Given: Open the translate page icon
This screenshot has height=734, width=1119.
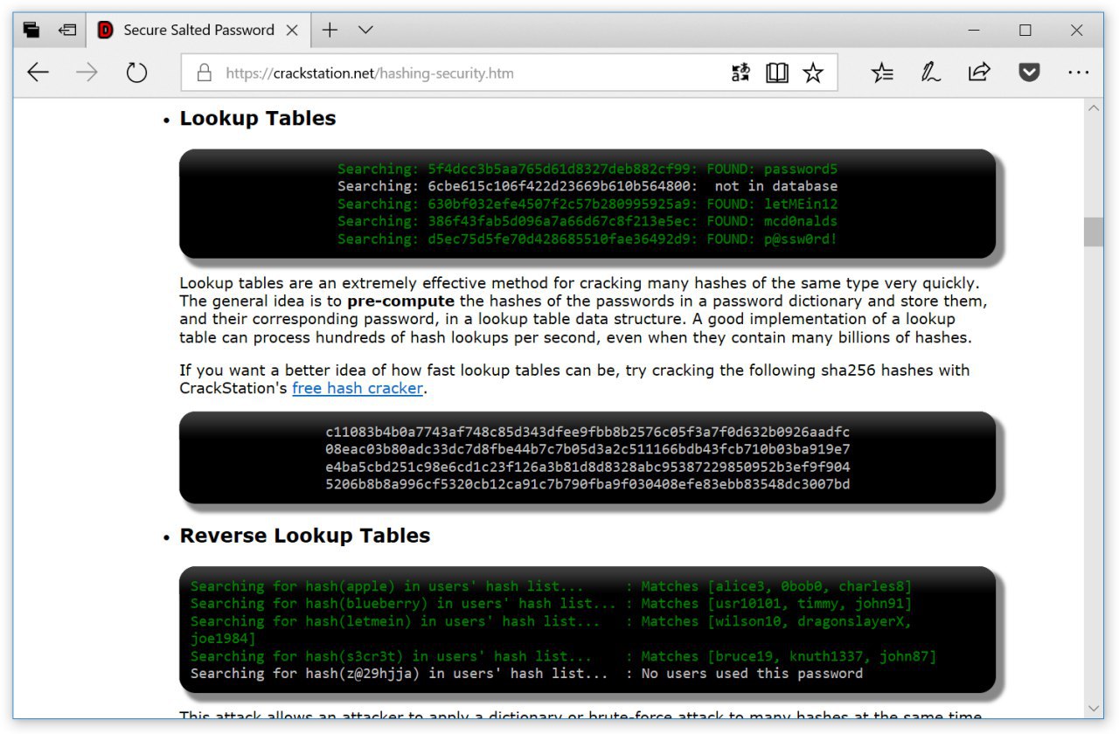Looking at the screenshot, I should (x=741, y=73).
